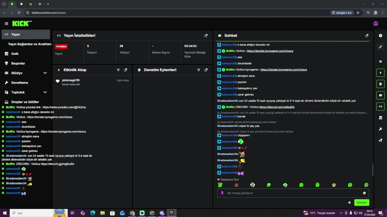Open a new Chrome tab
The height and width of the screenshot is (217, 387).
click(x=48, y=4)
